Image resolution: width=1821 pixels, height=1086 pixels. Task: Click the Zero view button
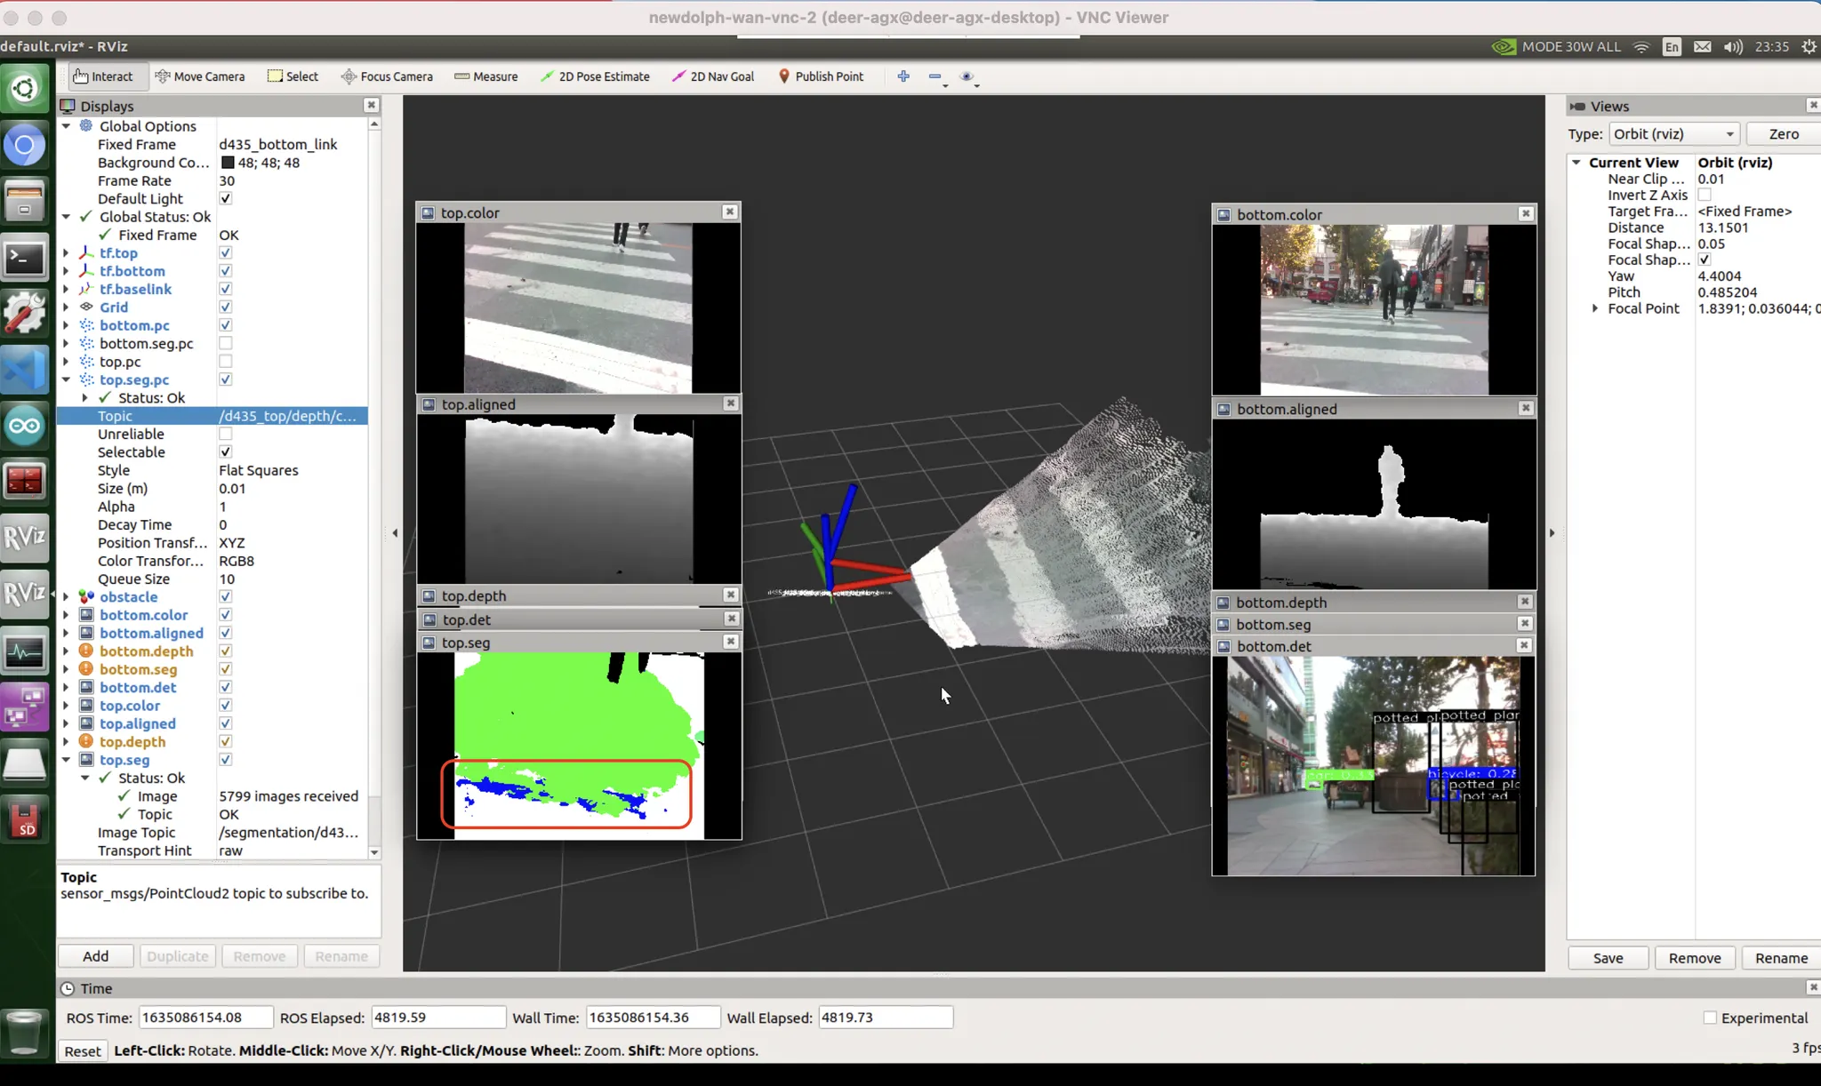[1783, 134]
